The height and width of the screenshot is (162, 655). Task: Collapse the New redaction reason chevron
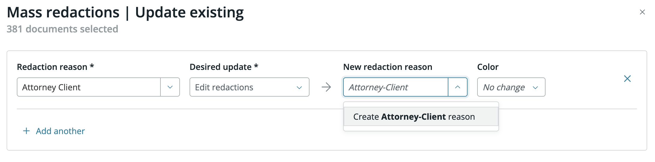(458, 87)
